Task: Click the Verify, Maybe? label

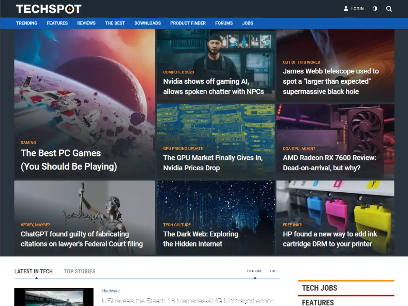Action: coord(35,225)
